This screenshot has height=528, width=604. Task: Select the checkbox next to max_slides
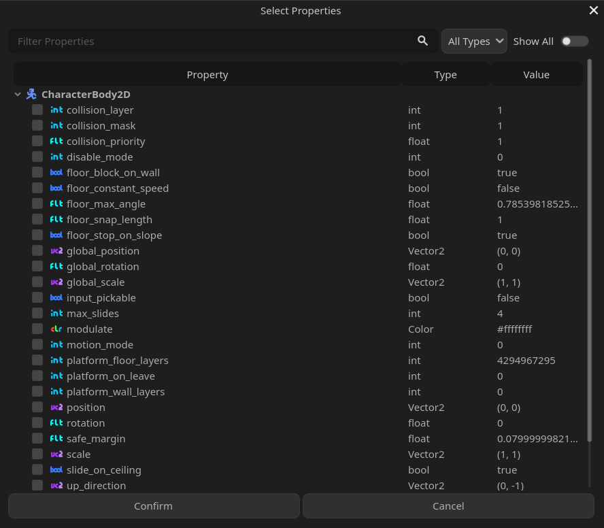[37, 314]
